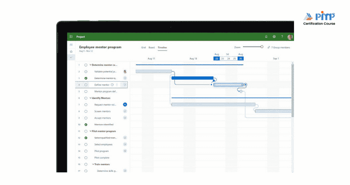Select the Accept mentors task name

pos(103,118)
